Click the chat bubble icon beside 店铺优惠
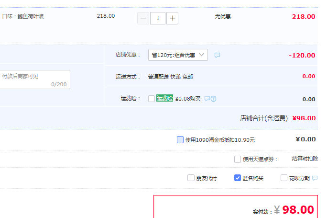The width and height of the screenshot is (327, 218). click(x=217, y=55)
